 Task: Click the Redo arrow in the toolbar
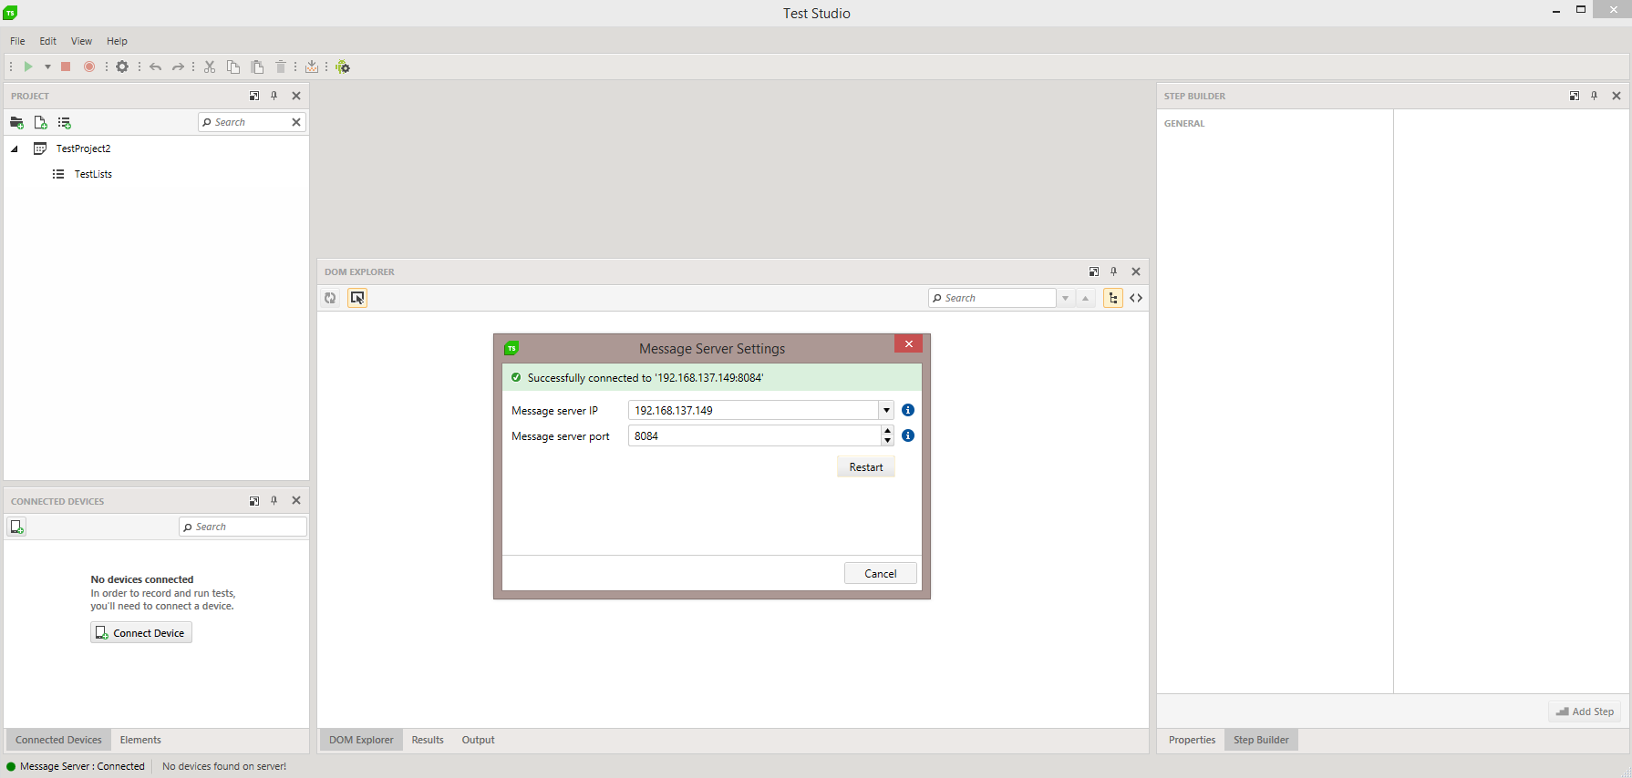click(179, 67)
